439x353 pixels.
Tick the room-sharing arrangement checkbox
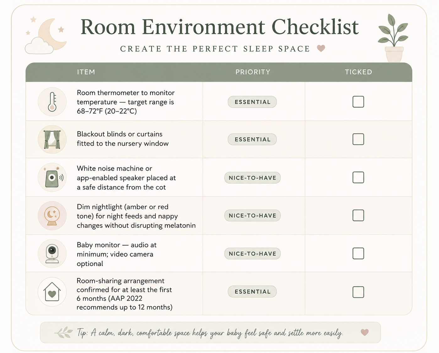pyautogui.click(x=358, y=292)
